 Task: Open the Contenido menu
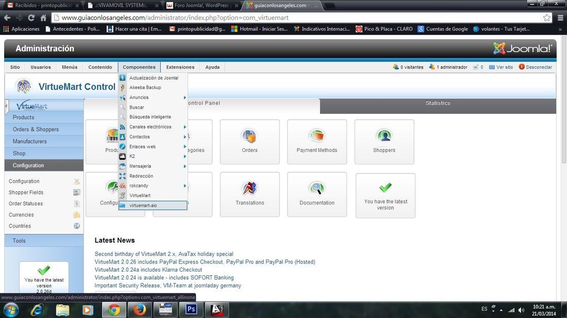(x=100, y=67)
